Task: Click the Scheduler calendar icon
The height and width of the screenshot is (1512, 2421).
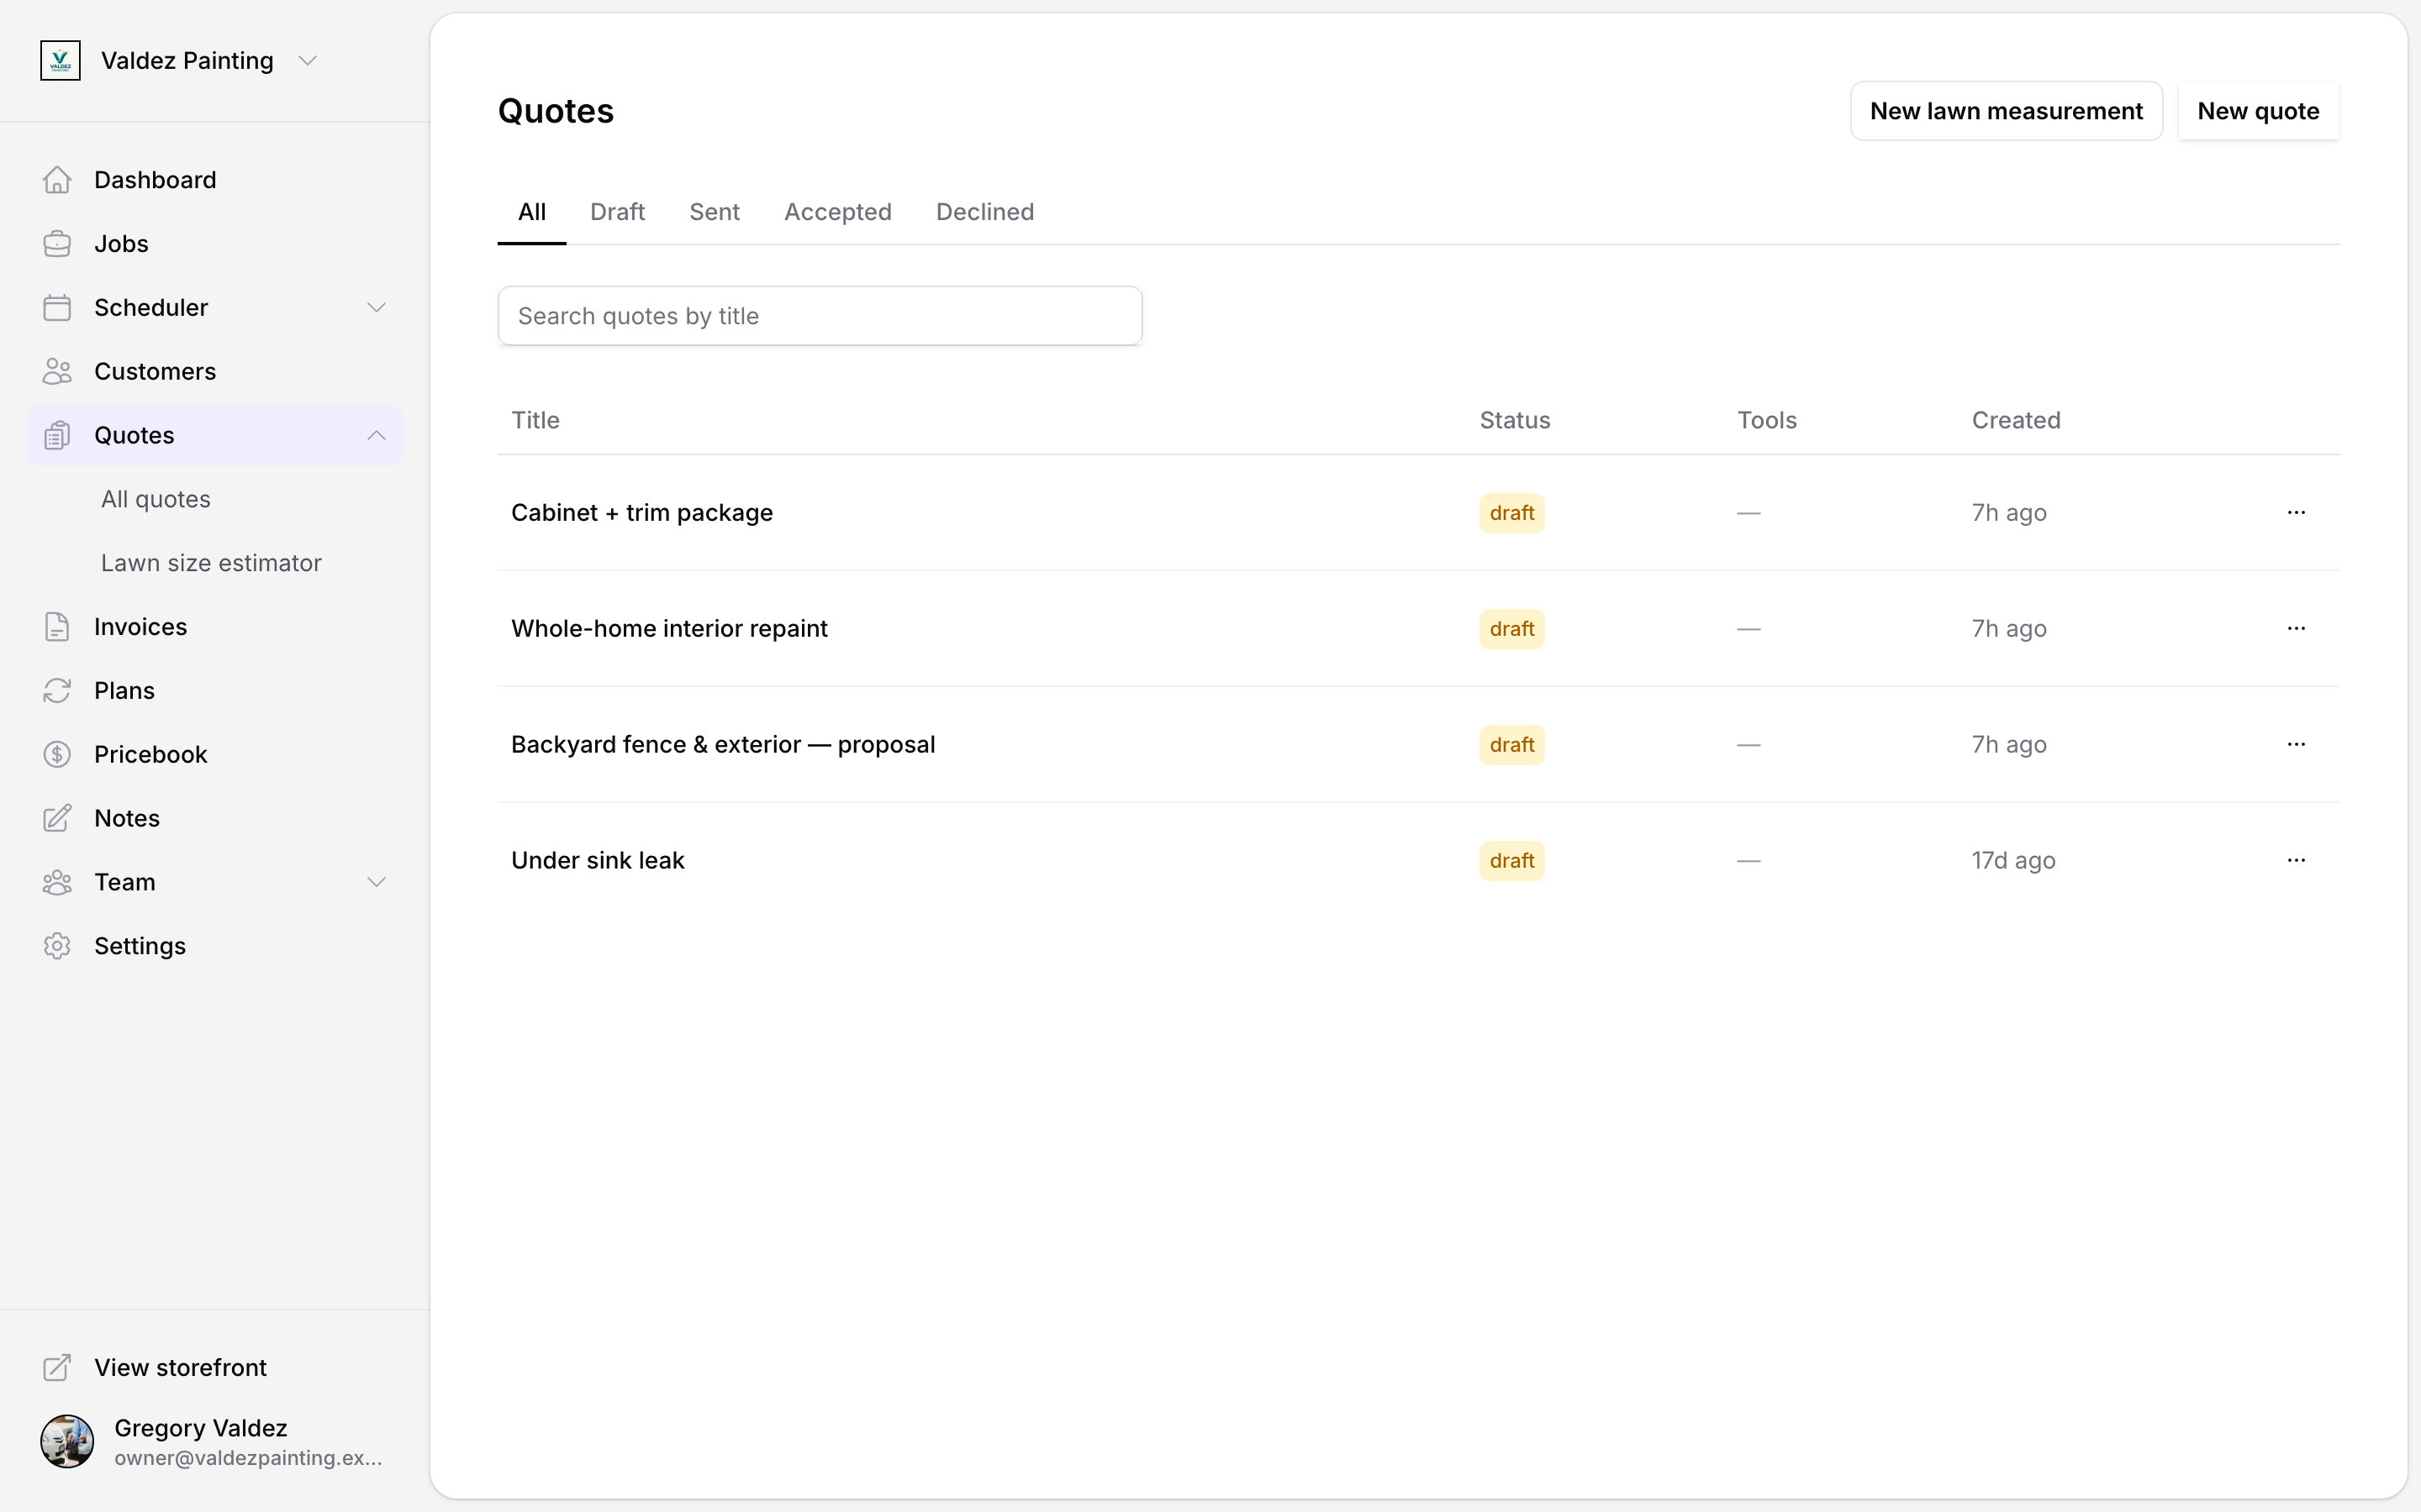Action: click(57, 308)
